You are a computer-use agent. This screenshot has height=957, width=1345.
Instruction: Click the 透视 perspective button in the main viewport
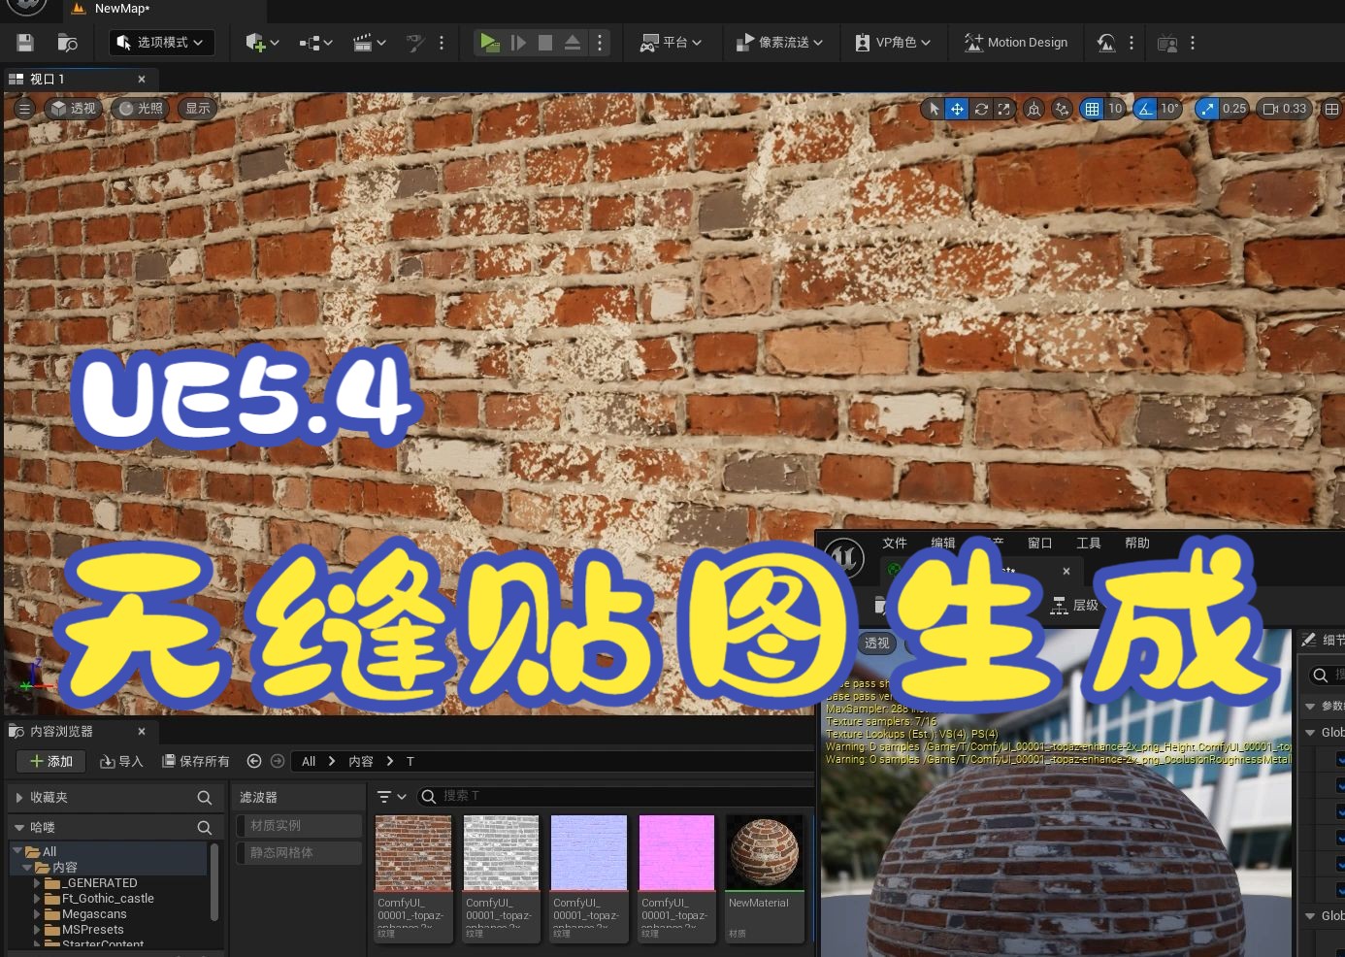coord(74,109)
